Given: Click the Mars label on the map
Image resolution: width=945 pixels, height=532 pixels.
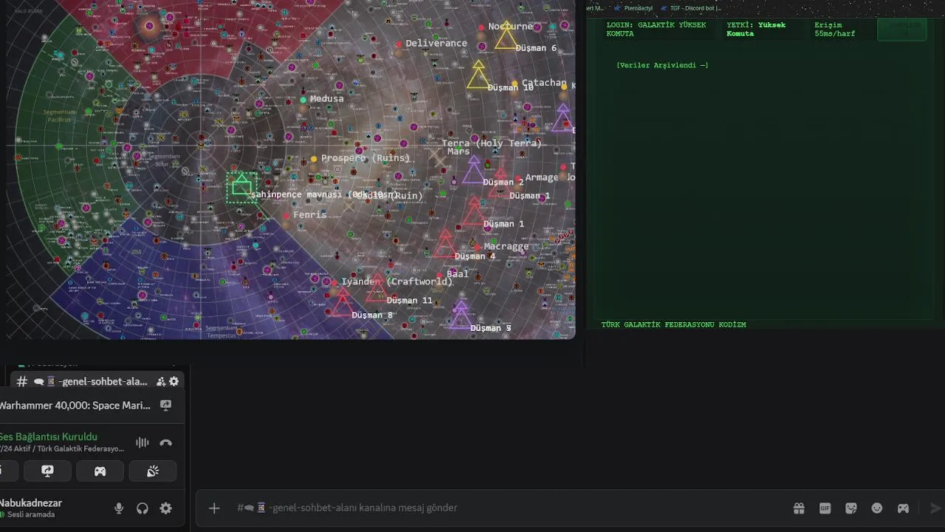Looking at the screenshot, I should pyautogui.click(x=458, y=151).
